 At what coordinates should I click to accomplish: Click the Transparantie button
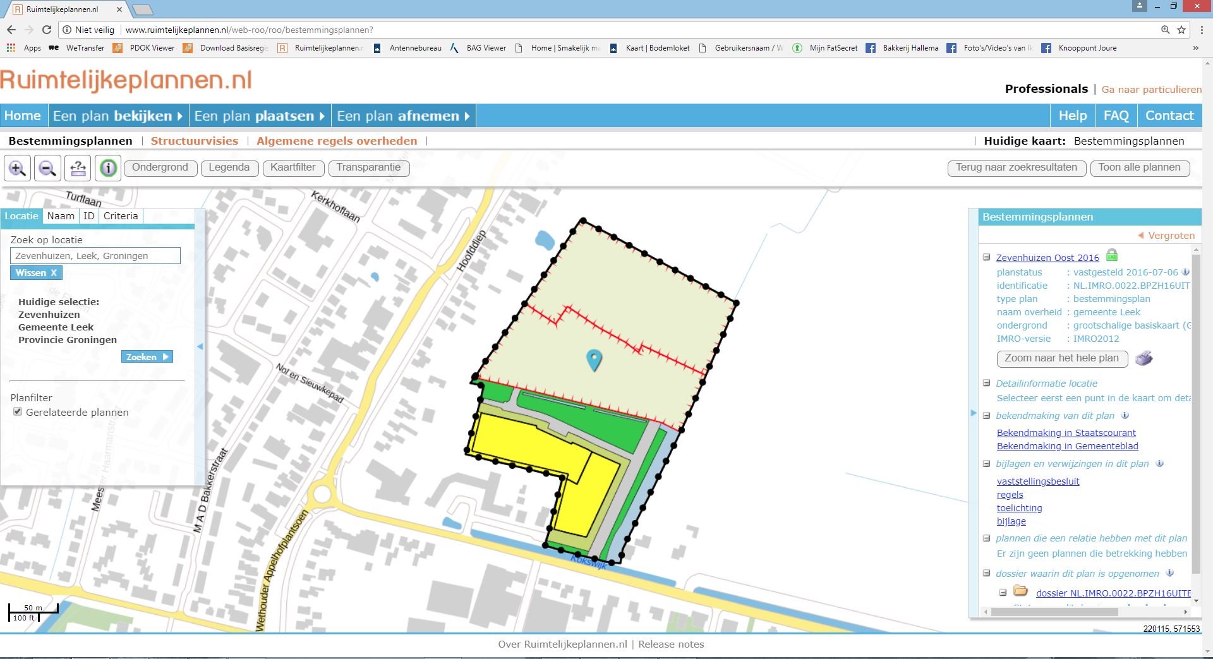pos(369,168)
